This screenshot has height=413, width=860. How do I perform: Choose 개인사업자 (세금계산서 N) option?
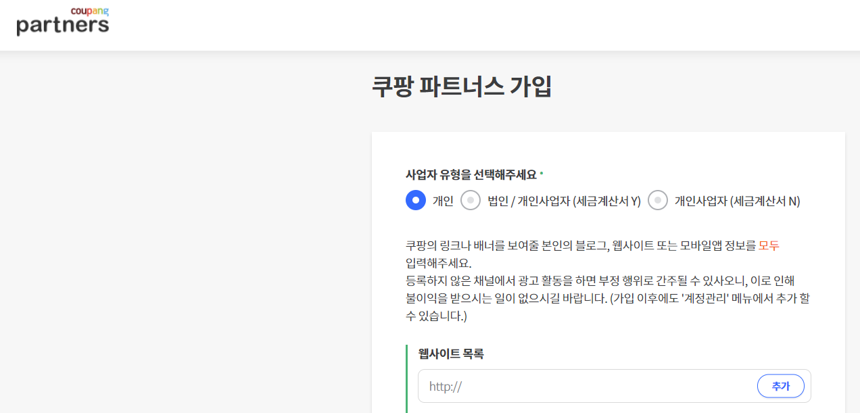pos(658,201)
